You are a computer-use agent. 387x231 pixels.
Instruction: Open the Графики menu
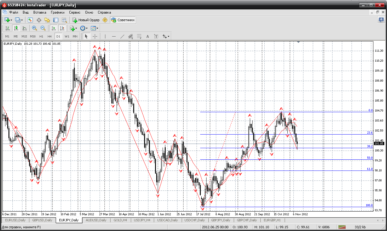(x=58, y=12)
